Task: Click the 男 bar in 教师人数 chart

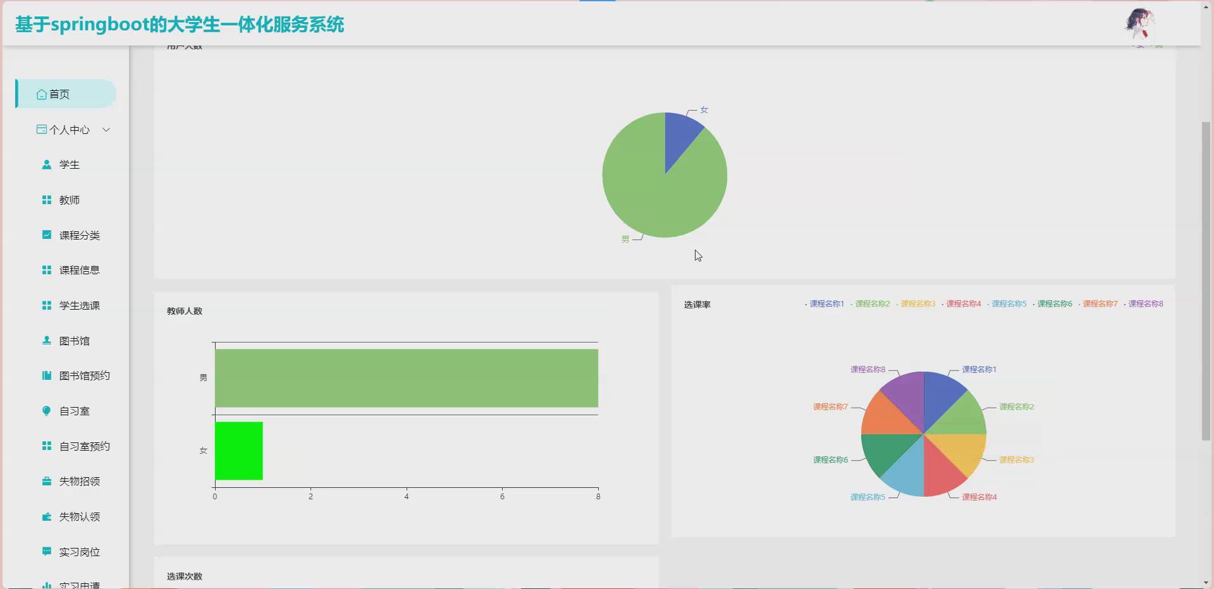Action: pos(407,378)
